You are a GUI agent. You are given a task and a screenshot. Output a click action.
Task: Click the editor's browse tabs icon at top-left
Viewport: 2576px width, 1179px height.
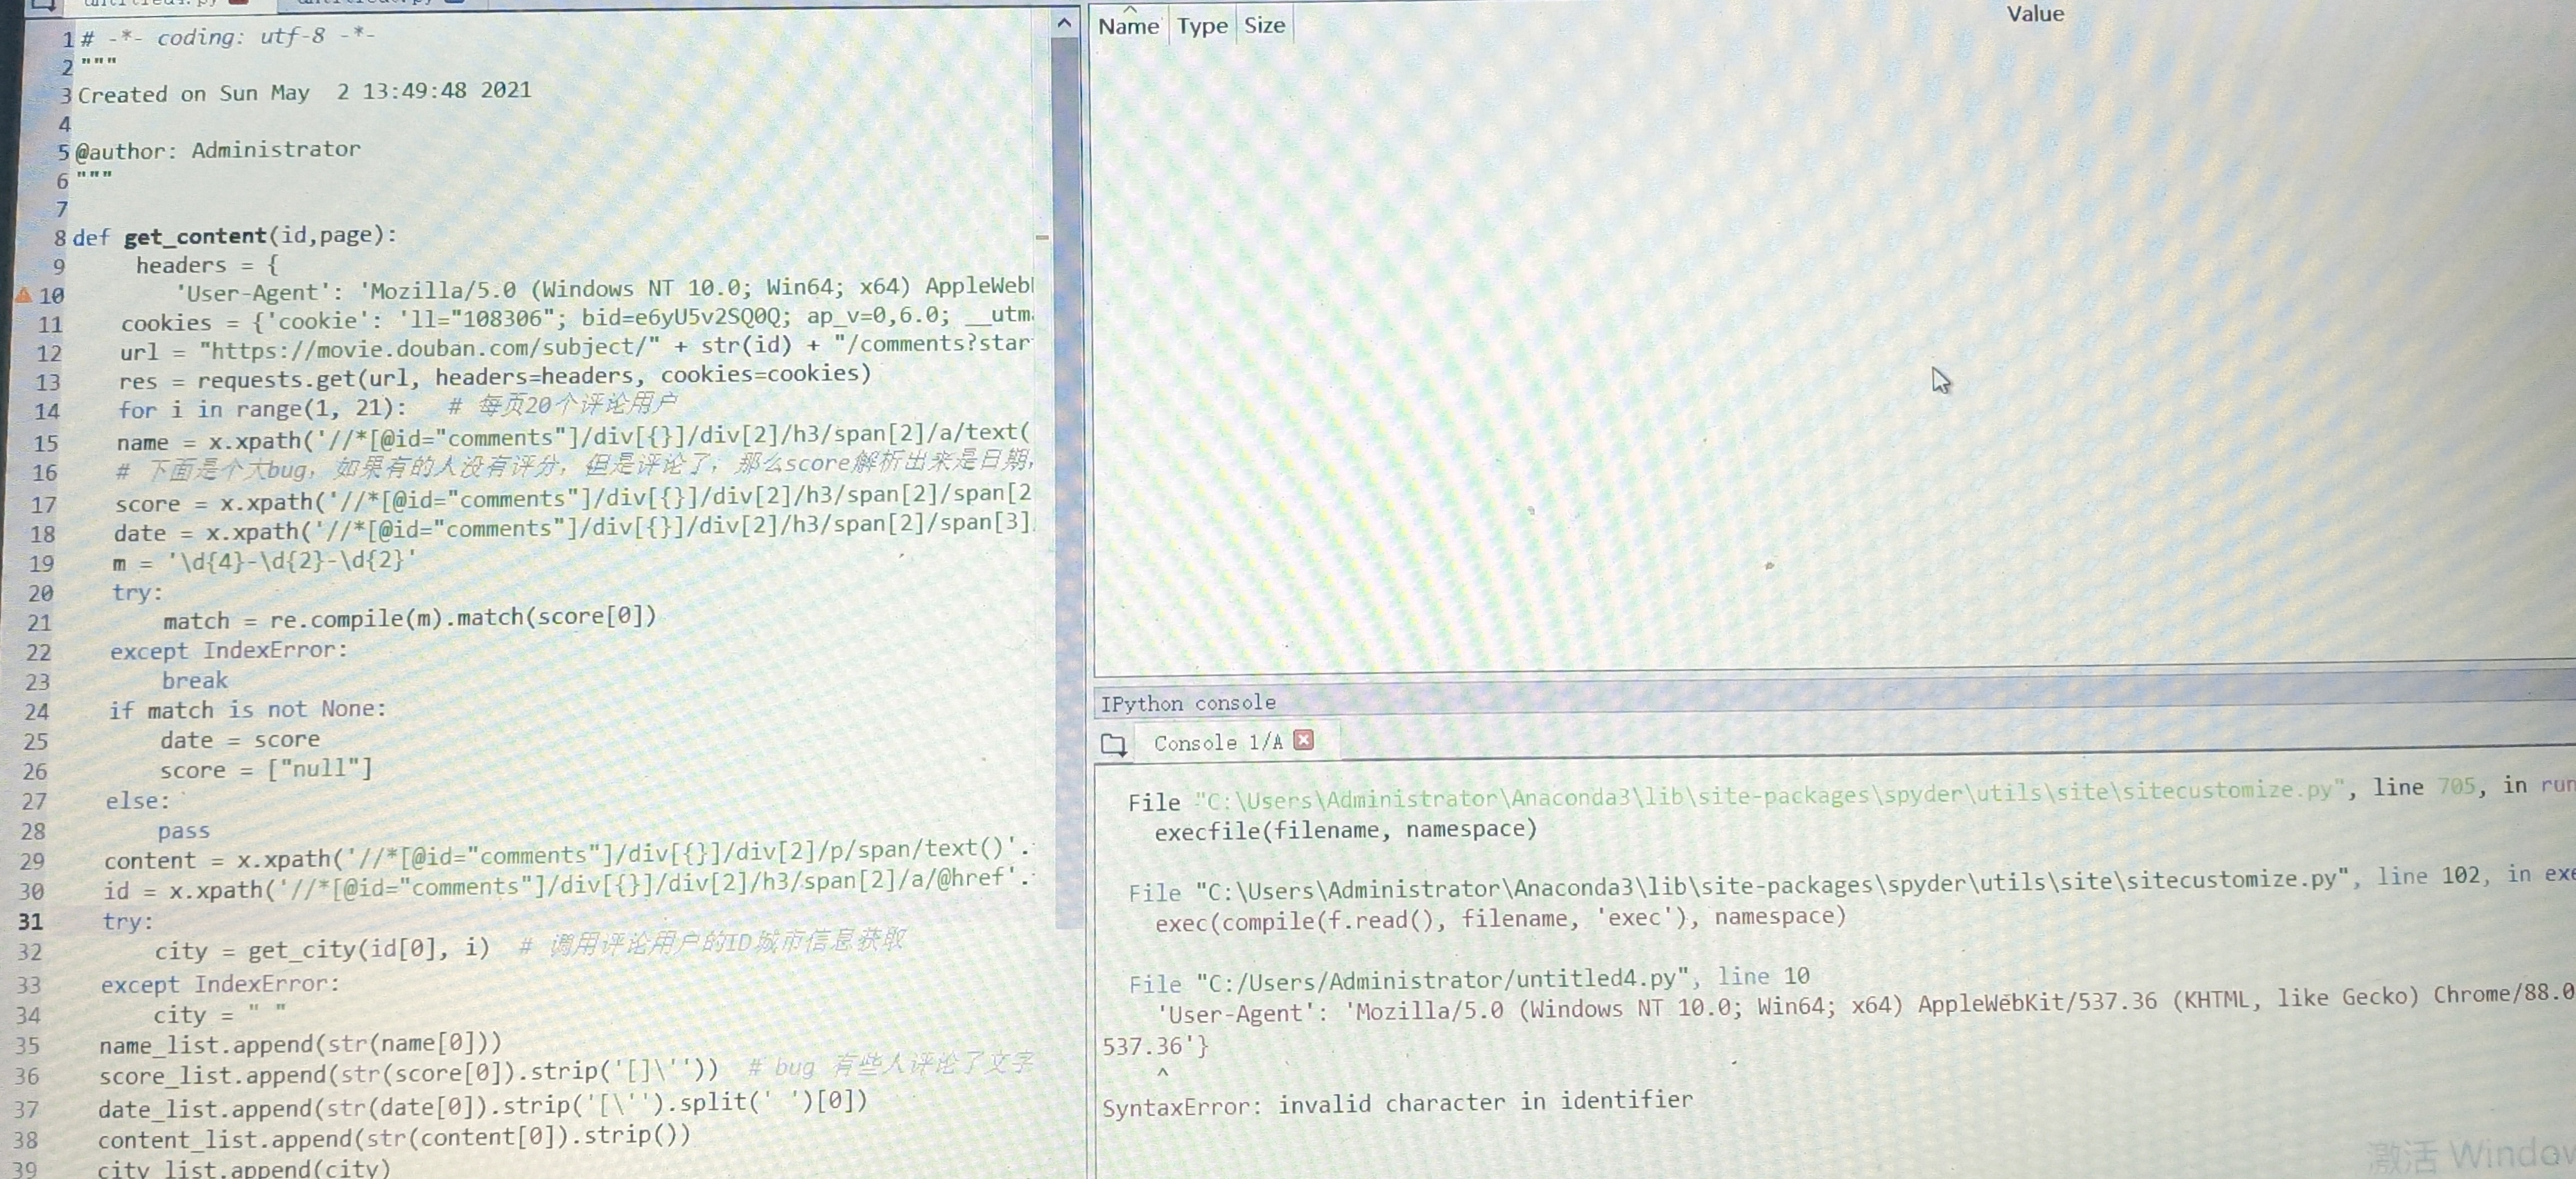[42, 5]
